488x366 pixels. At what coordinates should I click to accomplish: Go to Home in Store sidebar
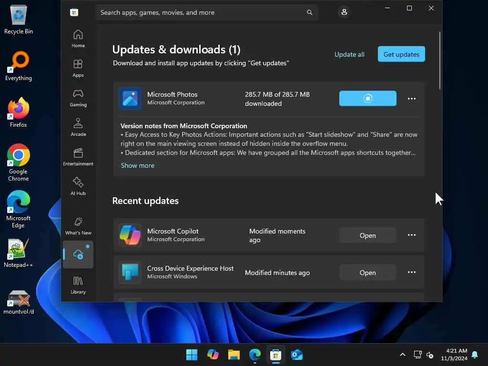(x=78, y=39)
